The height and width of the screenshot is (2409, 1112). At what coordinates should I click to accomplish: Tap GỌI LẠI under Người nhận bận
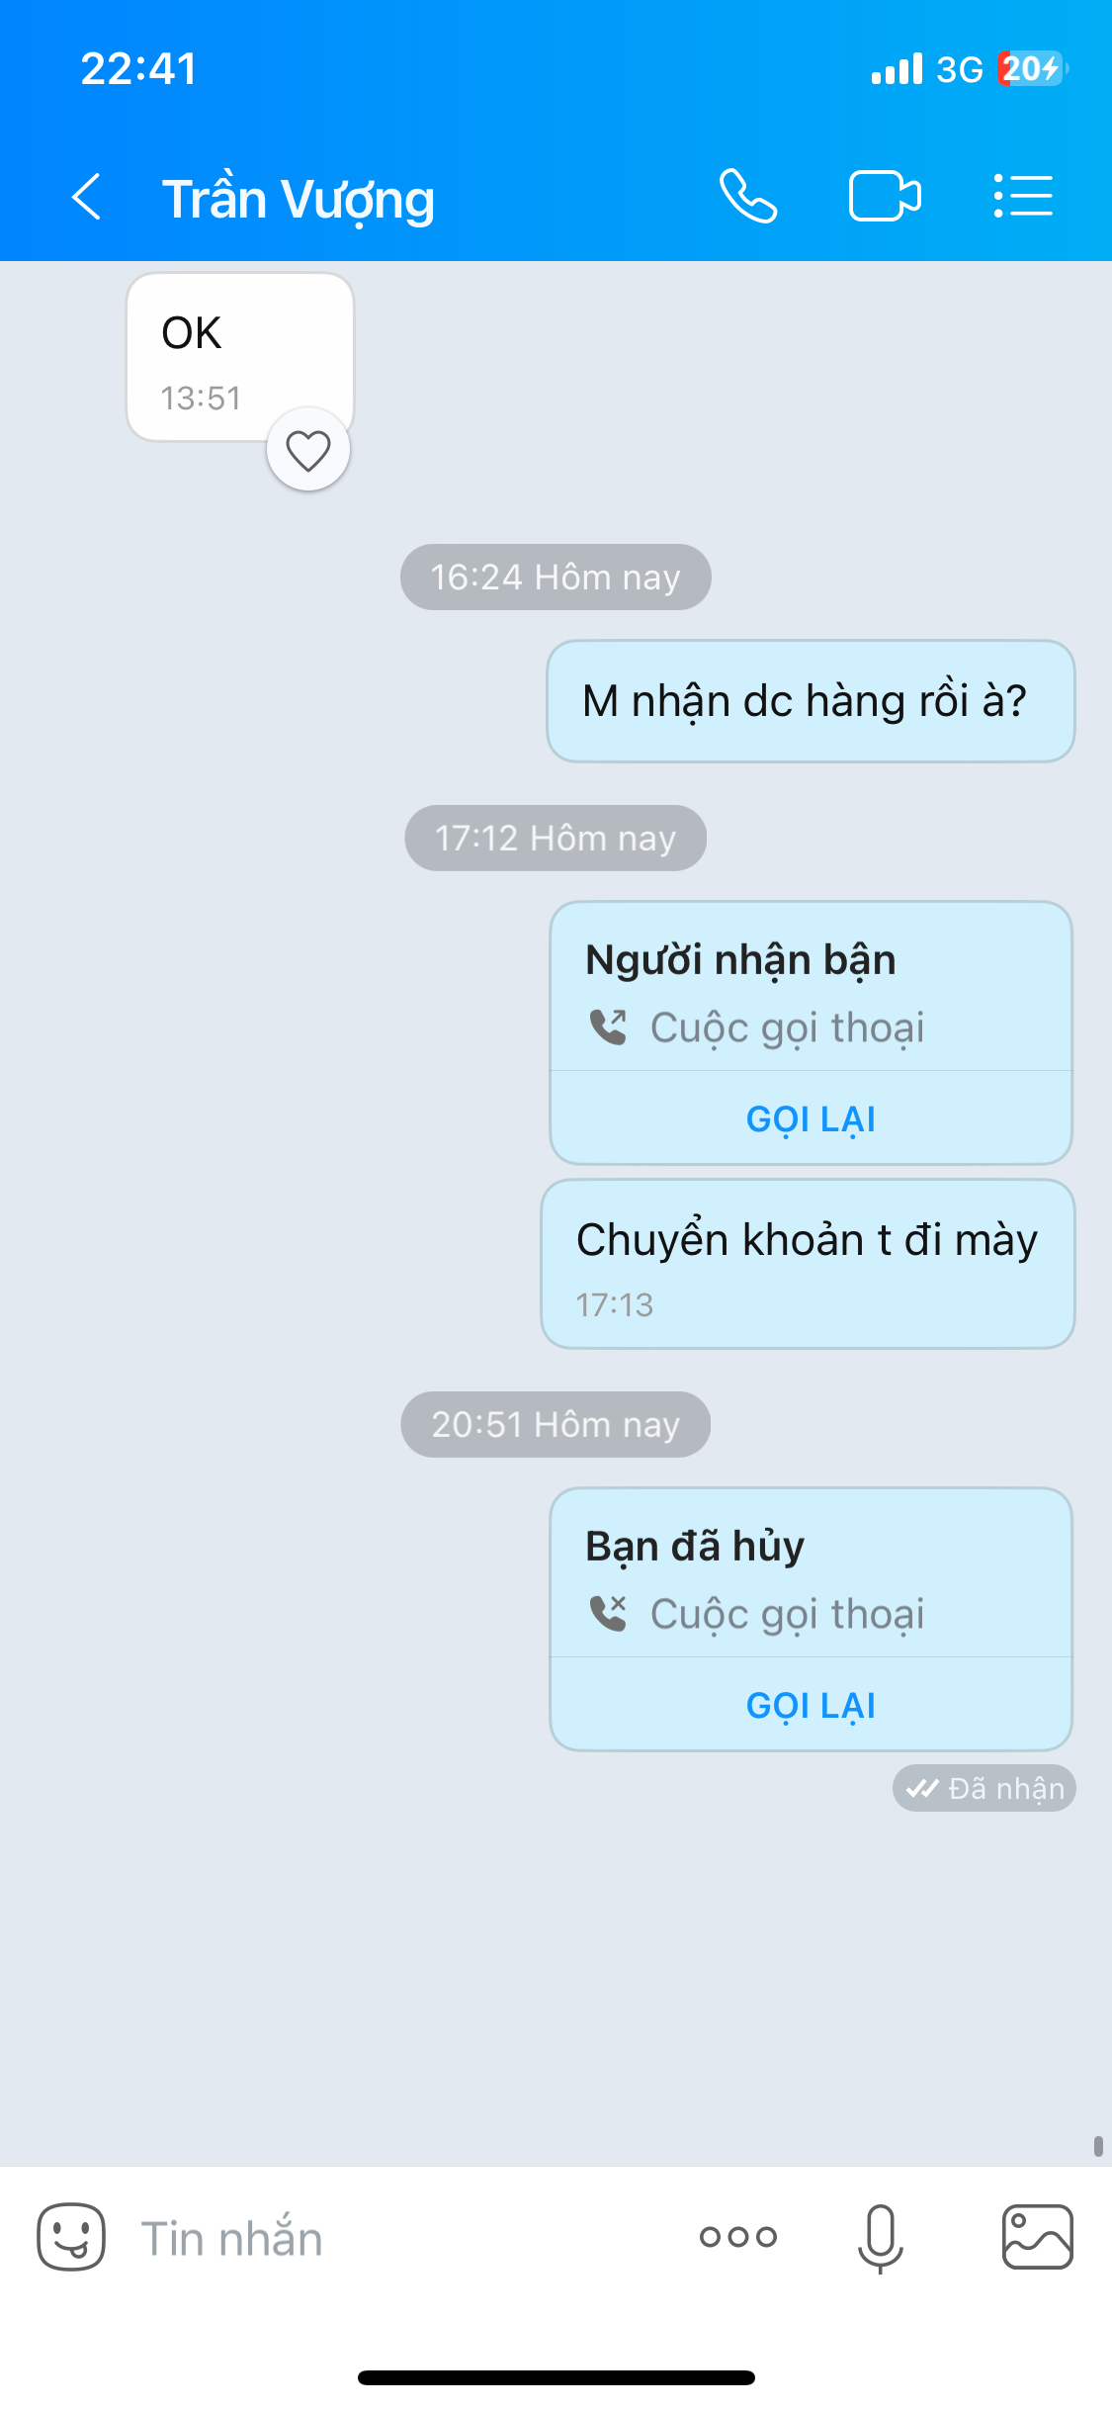point(811,1118)
